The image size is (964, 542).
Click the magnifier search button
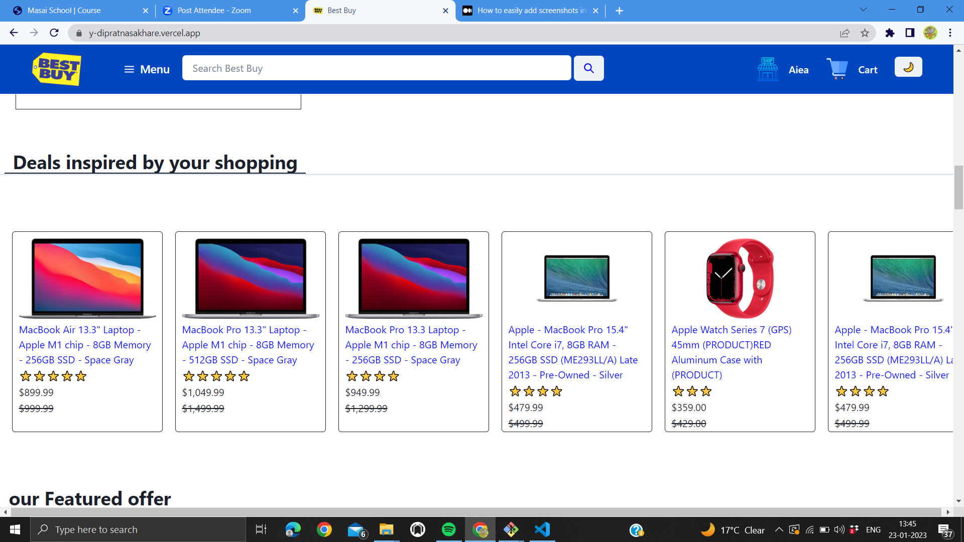(588, 68)
